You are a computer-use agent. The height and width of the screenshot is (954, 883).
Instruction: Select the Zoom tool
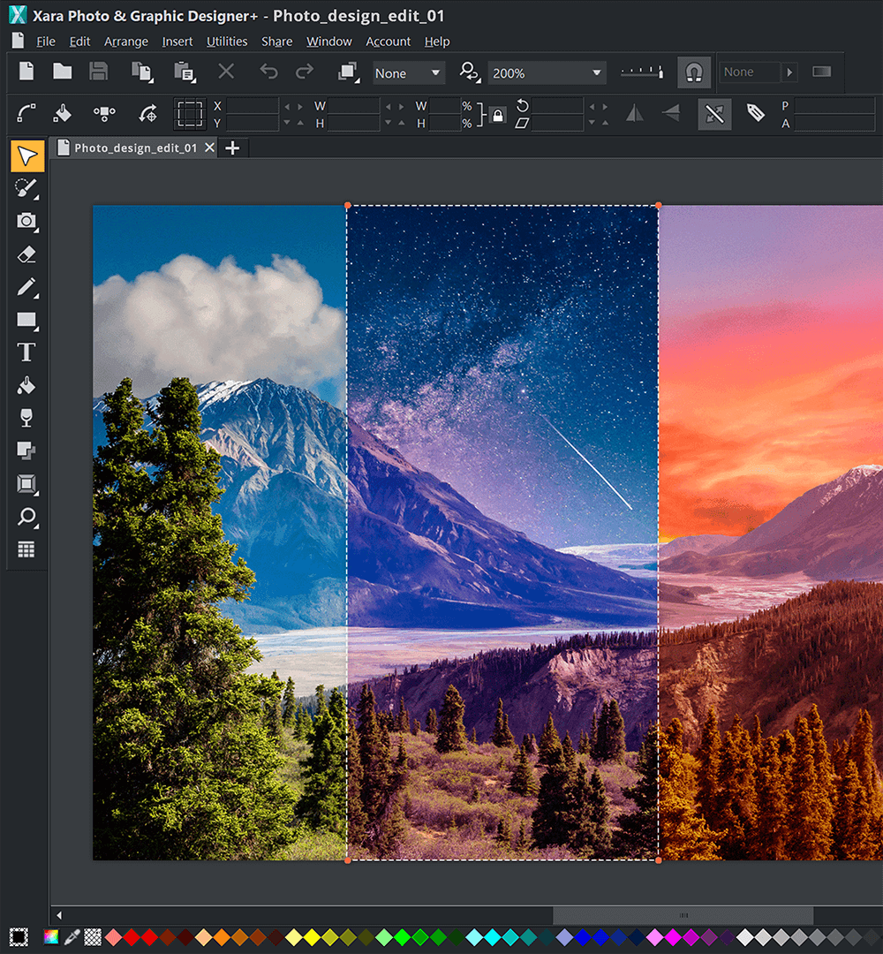coord(26,517)
